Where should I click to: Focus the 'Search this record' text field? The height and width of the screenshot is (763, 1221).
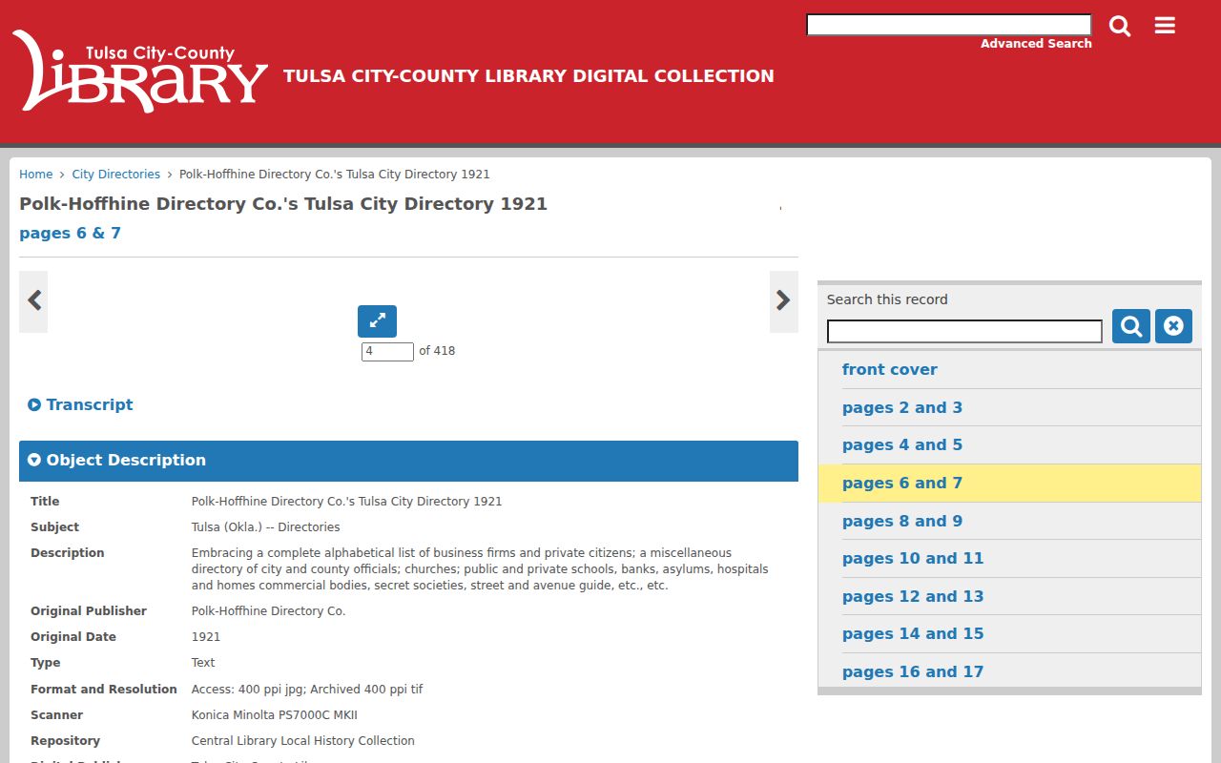click(x=964, y=331)
